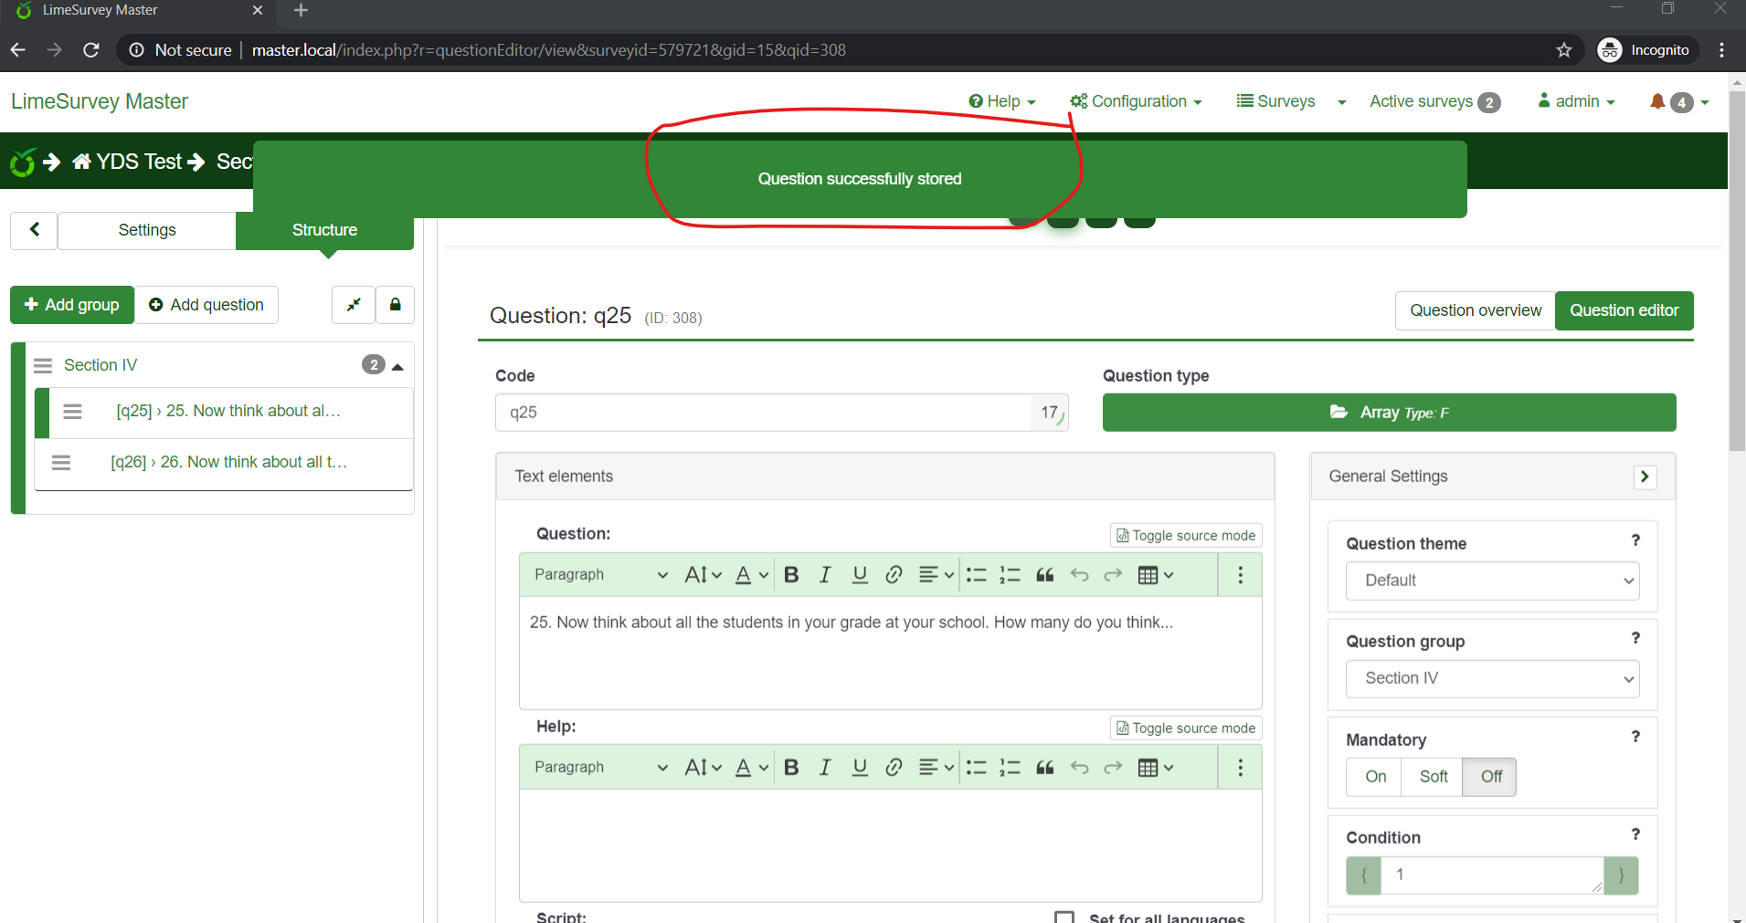Click the LimeSurvey logo in the breadcrumb bar
The width and height of the screenshot is (1746, 923).
point(22,163)
